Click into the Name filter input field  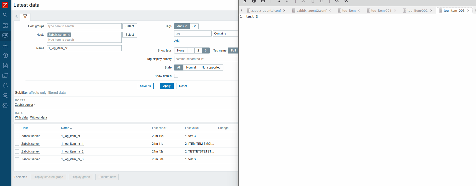[84, 48]
